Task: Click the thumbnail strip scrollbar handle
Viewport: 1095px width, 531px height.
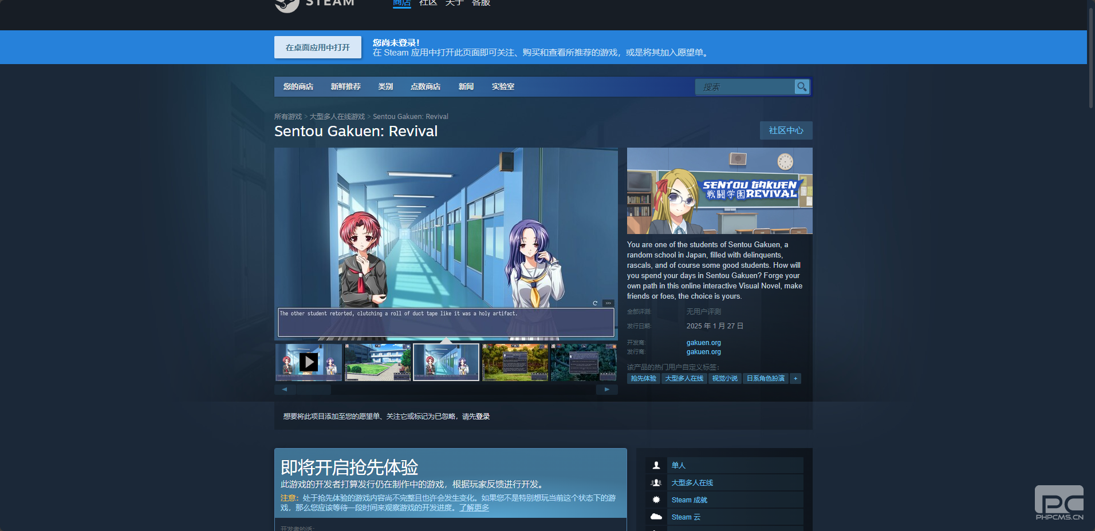Action: pyautogui.click(x=313, y=390)
